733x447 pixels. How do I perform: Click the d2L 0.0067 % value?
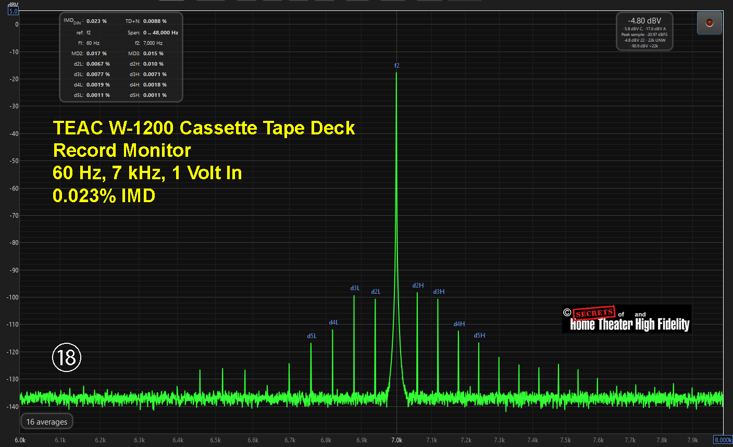[x=98, y=64]
